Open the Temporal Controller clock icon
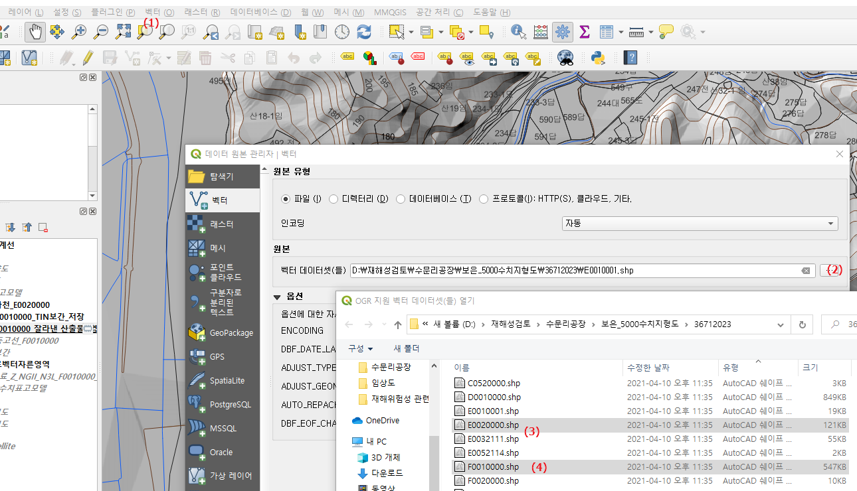 [x=342, y=31]
